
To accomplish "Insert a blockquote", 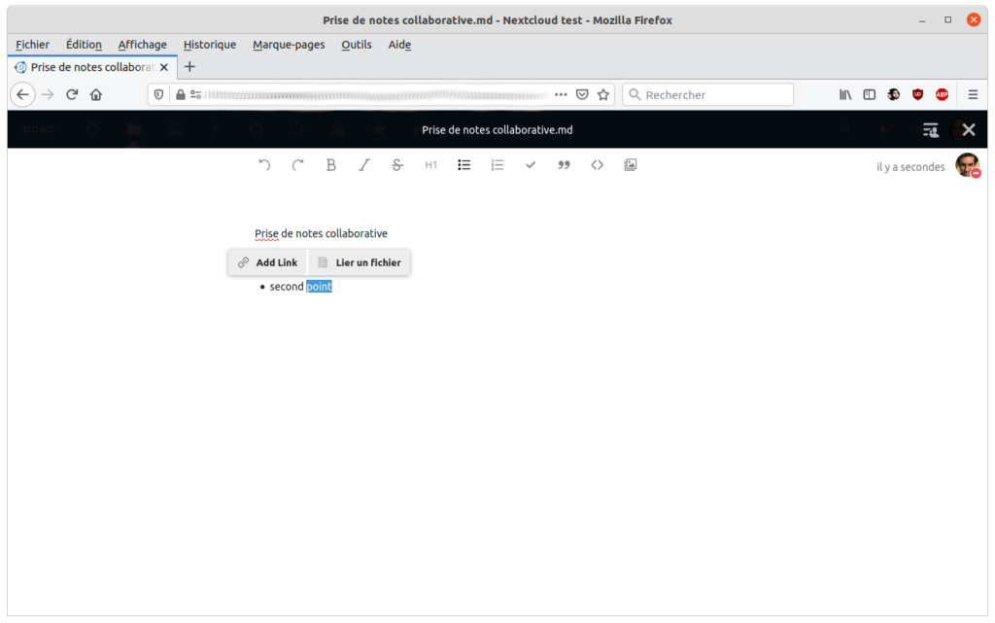I will tap(564, 165).
